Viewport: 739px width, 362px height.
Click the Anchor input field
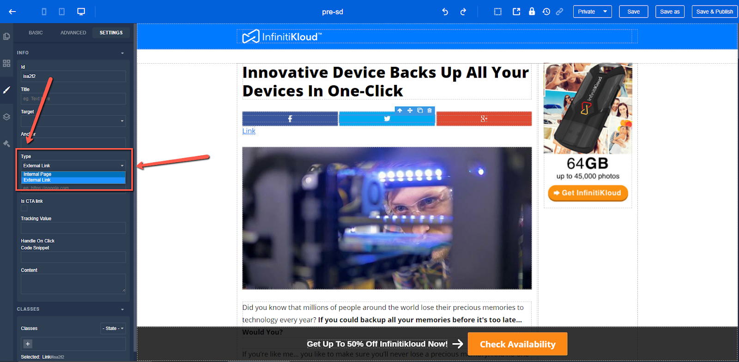tap(73, 142)
